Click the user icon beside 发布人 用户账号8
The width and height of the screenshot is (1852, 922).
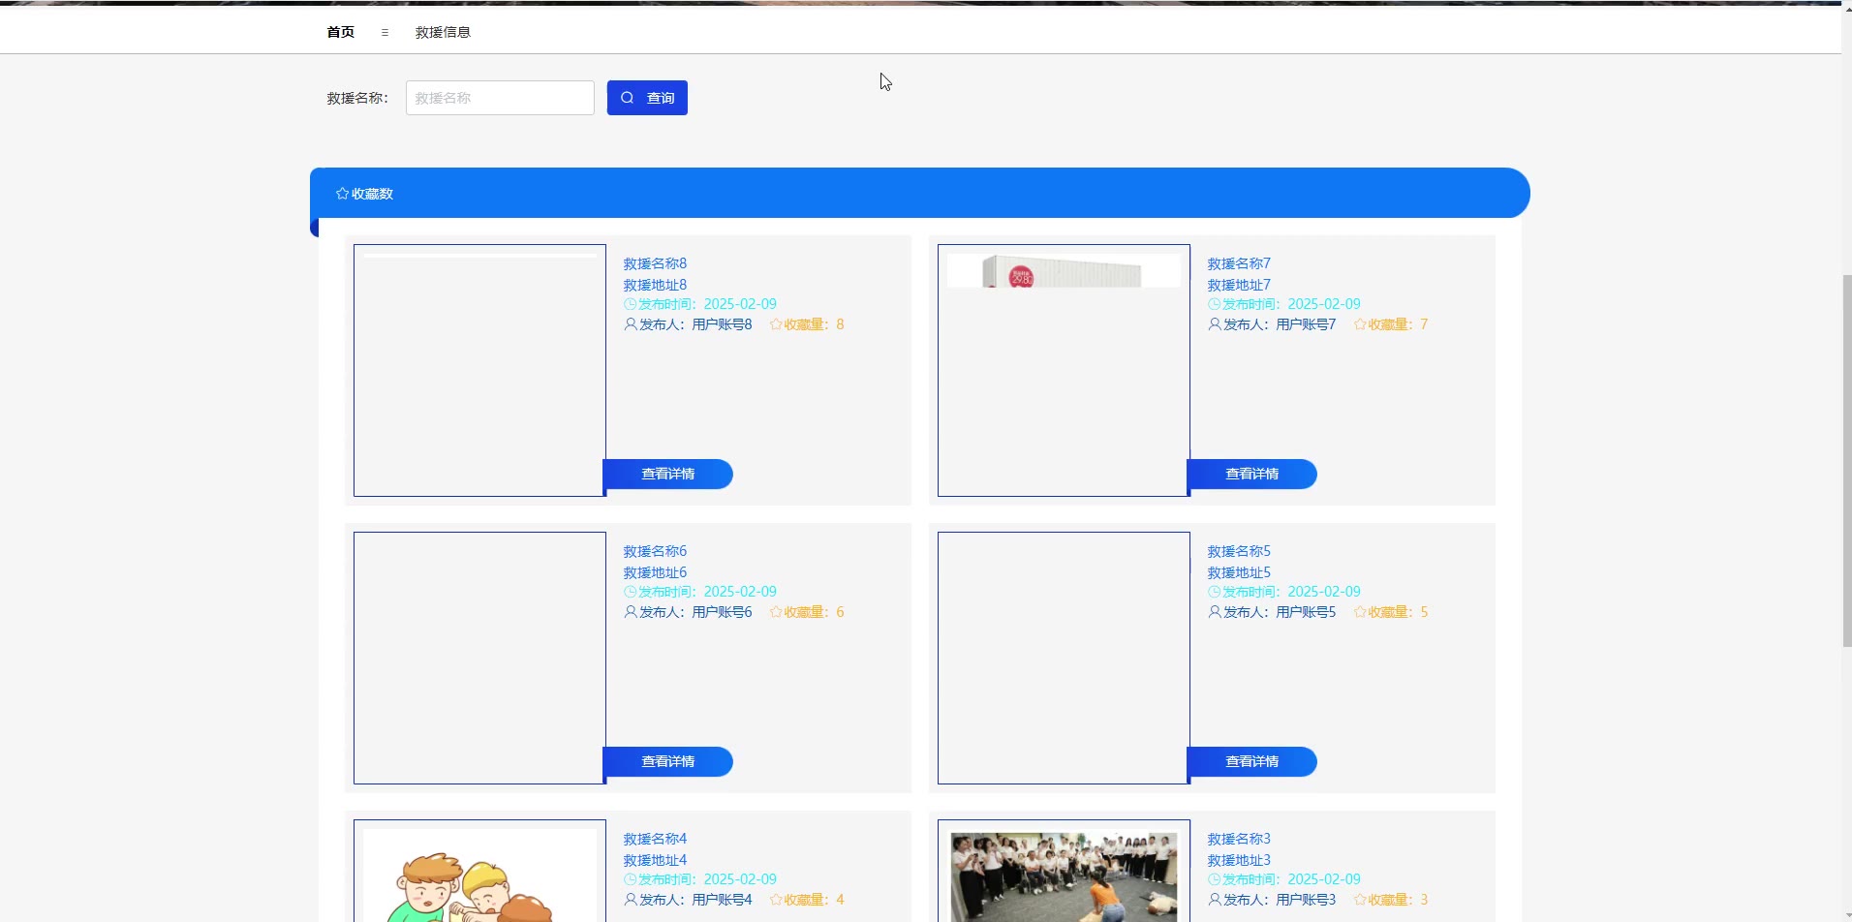point(631,324)
